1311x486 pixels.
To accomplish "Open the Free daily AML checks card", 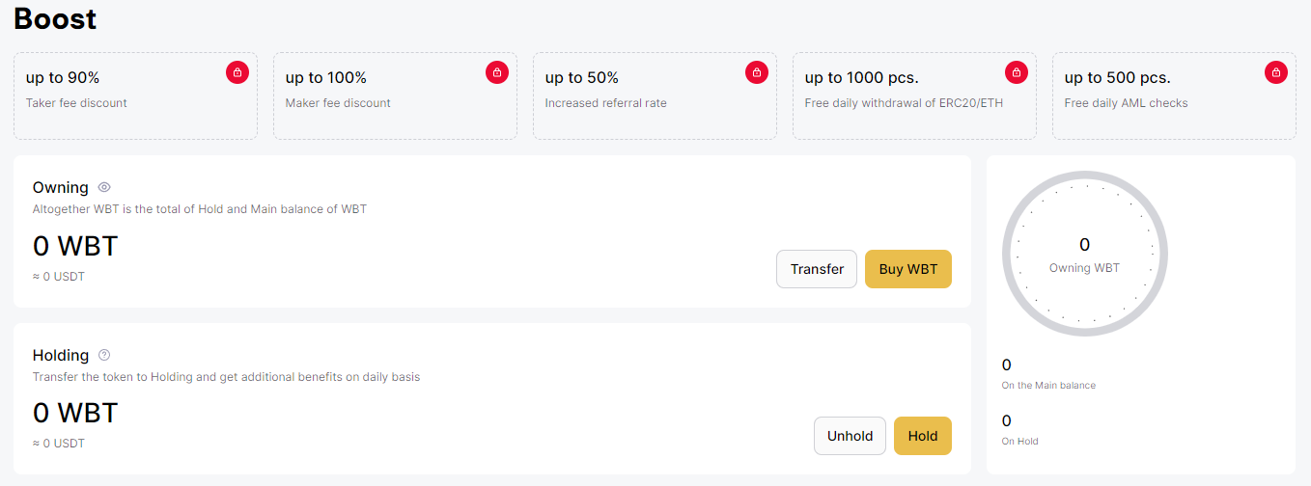I will pyautogui.click(x=1174, y=95).
